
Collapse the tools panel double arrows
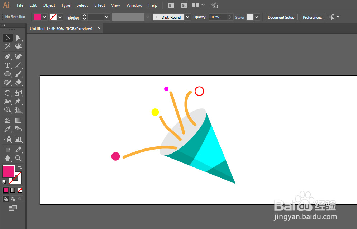click(x=4, y=25)
